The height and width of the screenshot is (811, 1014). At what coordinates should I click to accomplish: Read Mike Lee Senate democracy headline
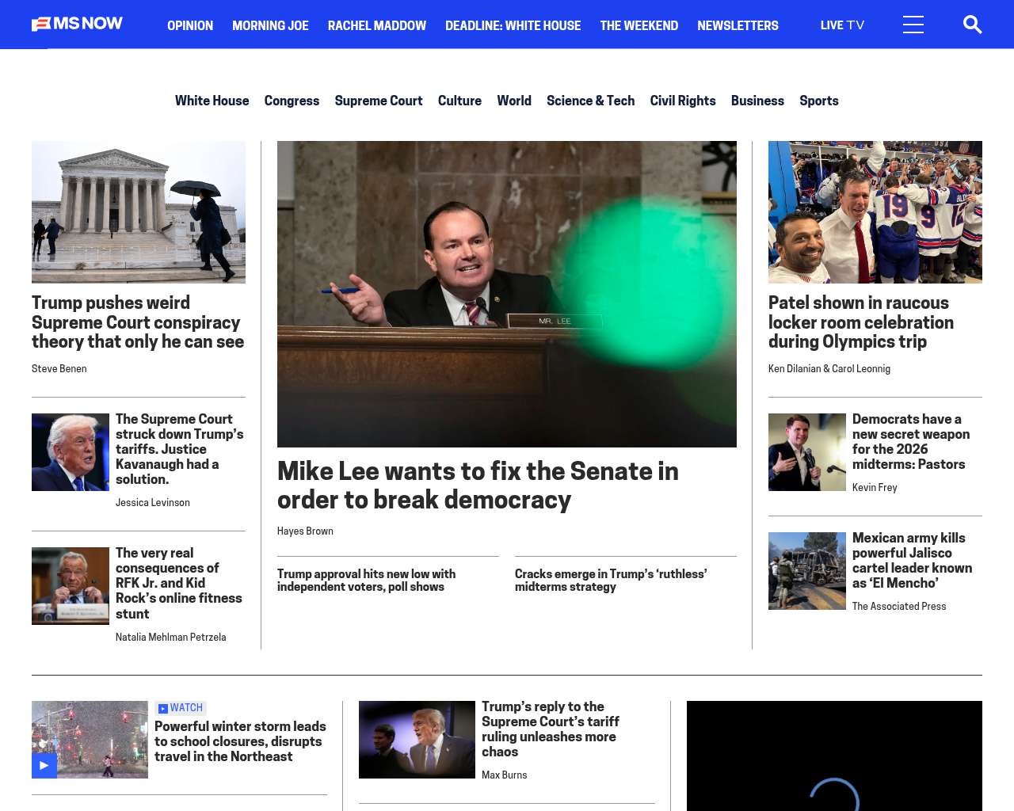click(478, 485)
